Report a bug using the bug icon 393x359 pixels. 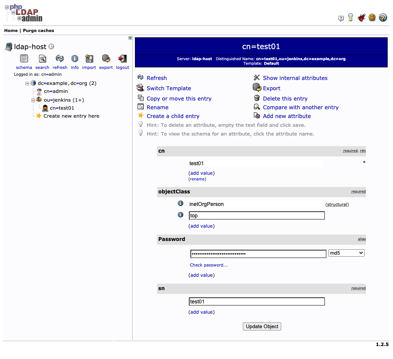361,18
